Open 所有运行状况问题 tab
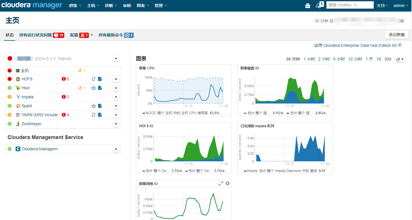This screenshot has width=412, height=220. (42, 35)
